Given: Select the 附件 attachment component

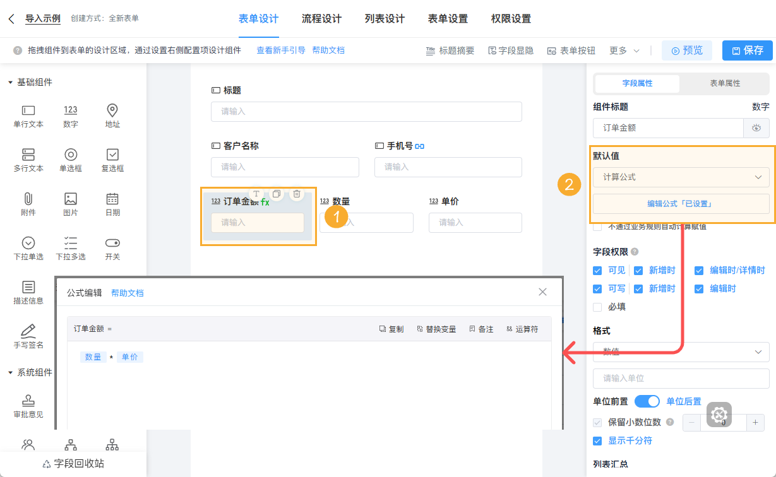Looking at the screenshot, I should (x=28, y=203).
